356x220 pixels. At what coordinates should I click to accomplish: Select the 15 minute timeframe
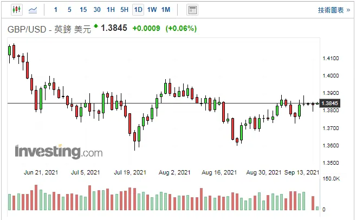[x=83, y=10]
